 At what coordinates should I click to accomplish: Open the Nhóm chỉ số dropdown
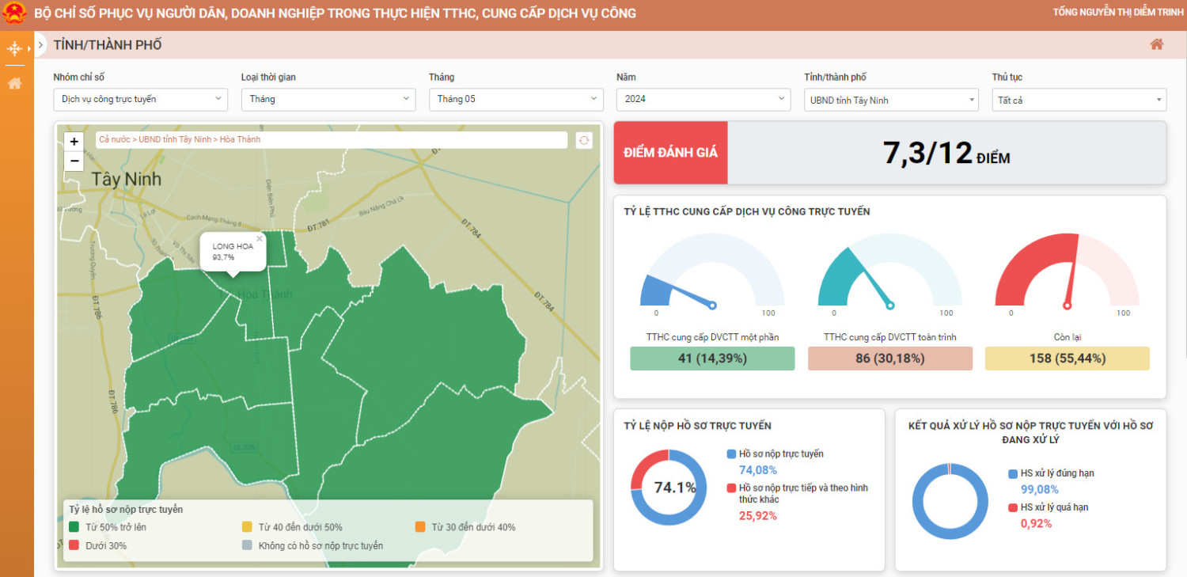pos(141,100)
